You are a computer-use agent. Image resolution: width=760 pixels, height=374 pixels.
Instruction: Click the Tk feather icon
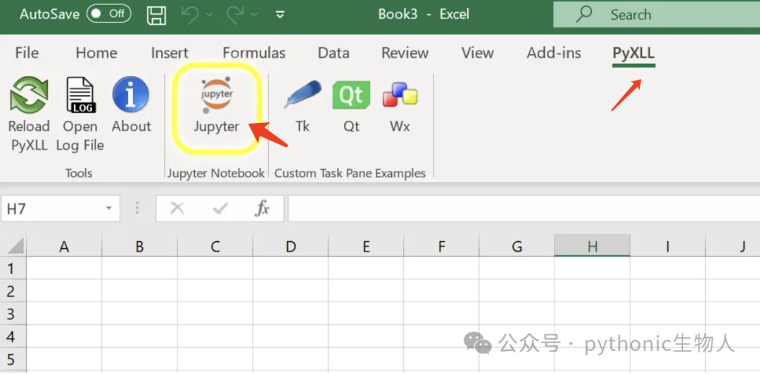pyautogui.click(x=303, y=94)
